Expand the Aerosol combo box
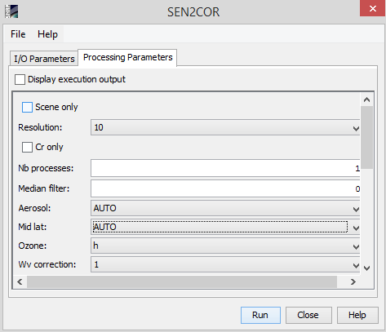 (225, 209)
